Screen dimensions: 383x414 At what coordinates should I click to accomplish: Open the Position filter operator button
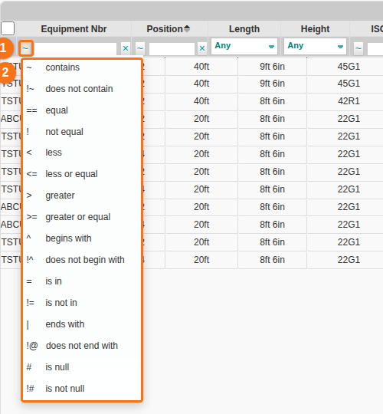[x=140, y=48]
